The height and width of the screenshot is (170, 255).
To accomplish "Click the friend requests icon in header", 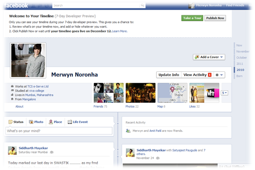I will point(33,6).
